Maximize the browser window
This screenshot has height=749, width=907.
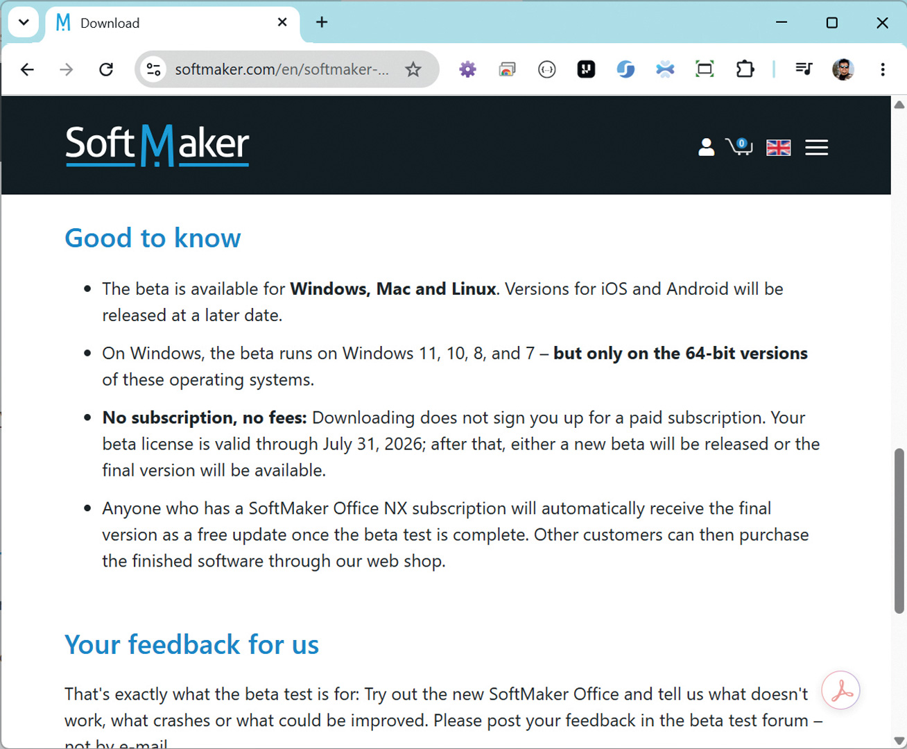832,22
